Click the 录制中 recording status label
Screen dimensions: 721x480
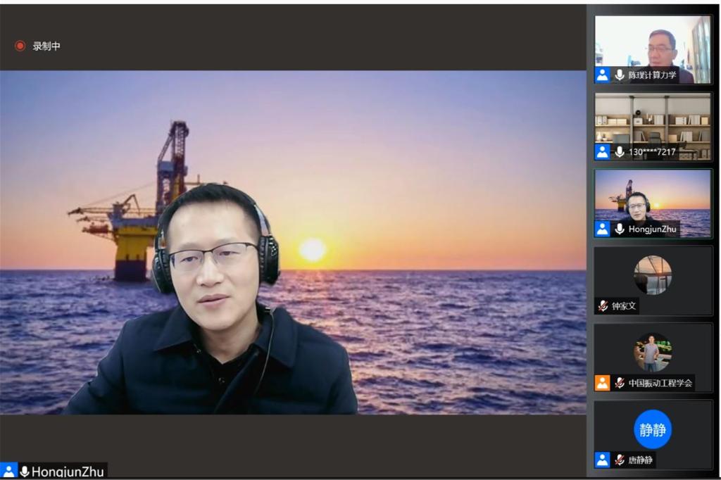coord(46,46)
